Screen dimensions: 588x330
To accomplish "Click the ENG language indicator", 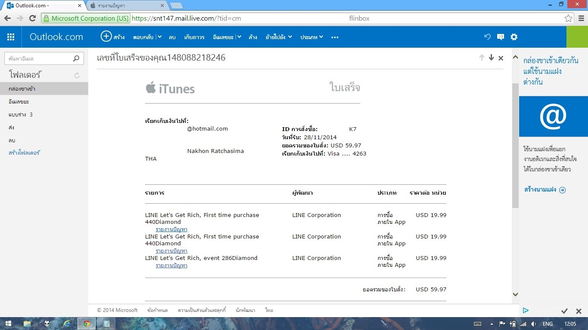I will [548, 324].
